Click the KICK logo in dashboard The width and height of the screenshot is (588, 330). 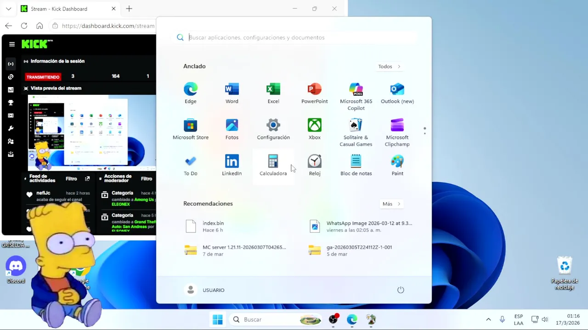click(x=37, y=44)
